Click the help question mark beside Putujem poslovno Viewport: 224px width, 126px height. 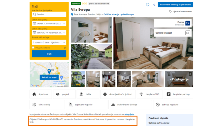click(x=65, y=48)
